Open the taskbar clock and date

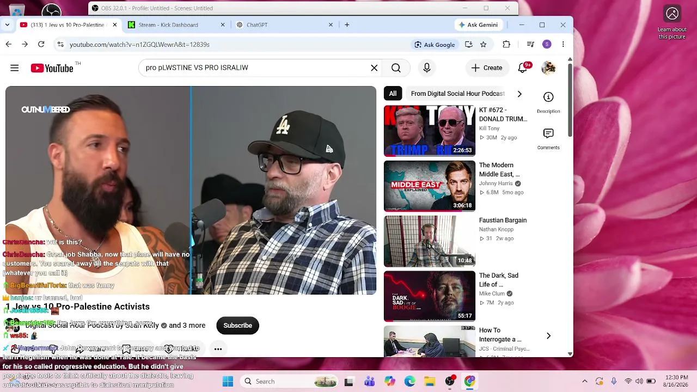click(677, 382)
